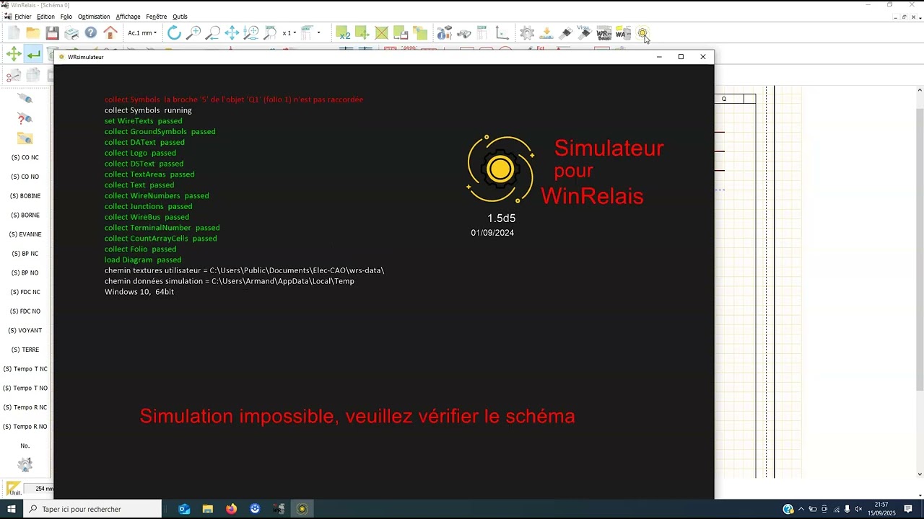This screenshot has height=519, width=924.
Task: Click the taskbar clock showing 21:57
Action: tap(881, 509)
